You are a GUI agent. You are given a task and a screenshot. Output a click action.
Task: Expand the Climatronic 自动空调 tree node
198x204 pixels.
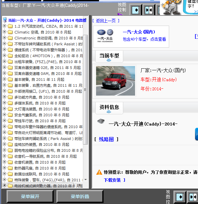(x=4, y=37)
